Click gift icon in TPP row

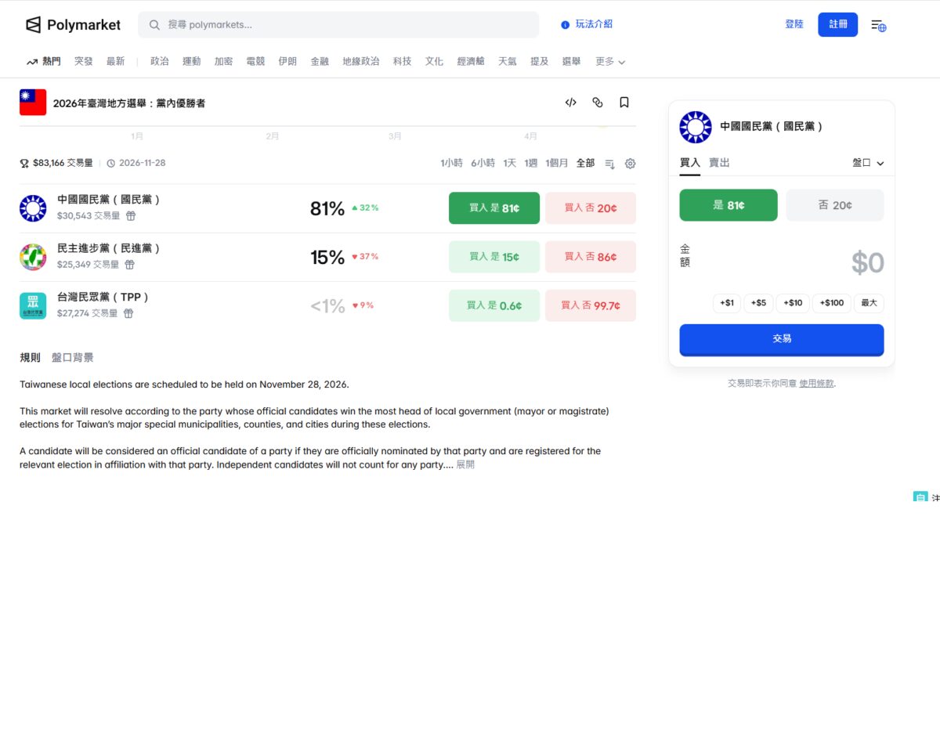pyautogui.click(x=128, y=313)
